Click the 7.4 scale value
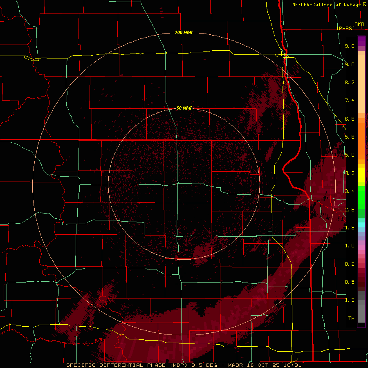 (x=350, y=101)
